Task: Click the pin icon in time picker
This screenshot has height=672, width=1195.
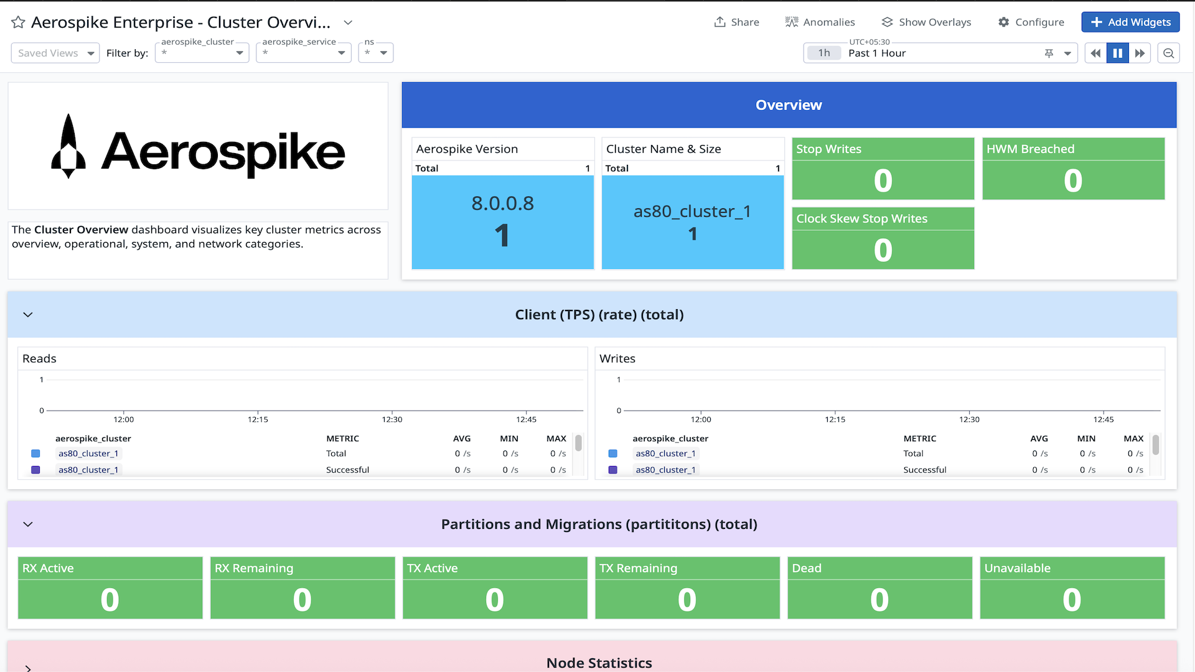Action: pyautogui.click(x=1049, y=54)
